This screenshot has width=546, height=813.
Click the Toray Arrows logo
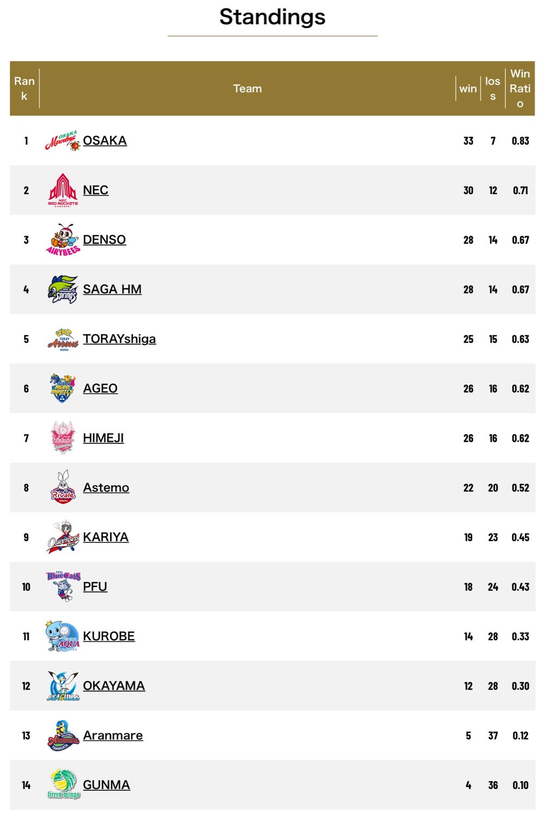pyautogui.click(x=63, y=339)
